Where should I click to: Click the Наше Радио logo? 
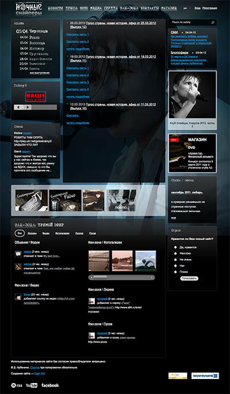coord(36,97)
